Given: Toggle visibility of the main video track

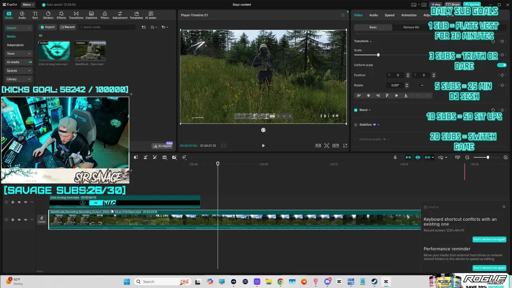Looking at the screenshot, I should (19, 220).
